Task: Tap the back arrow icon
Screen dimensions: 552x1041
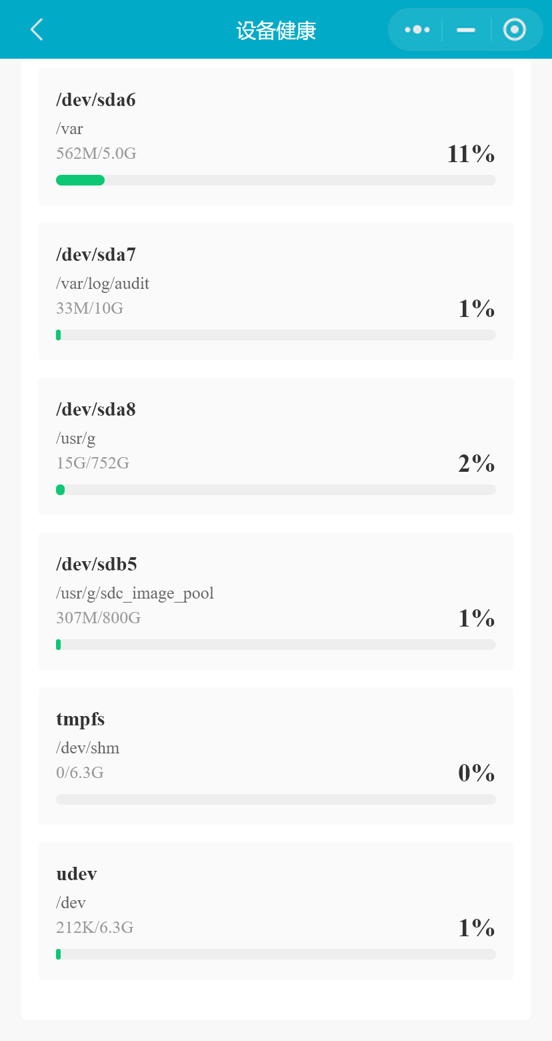Action: (x=37, y=29)
